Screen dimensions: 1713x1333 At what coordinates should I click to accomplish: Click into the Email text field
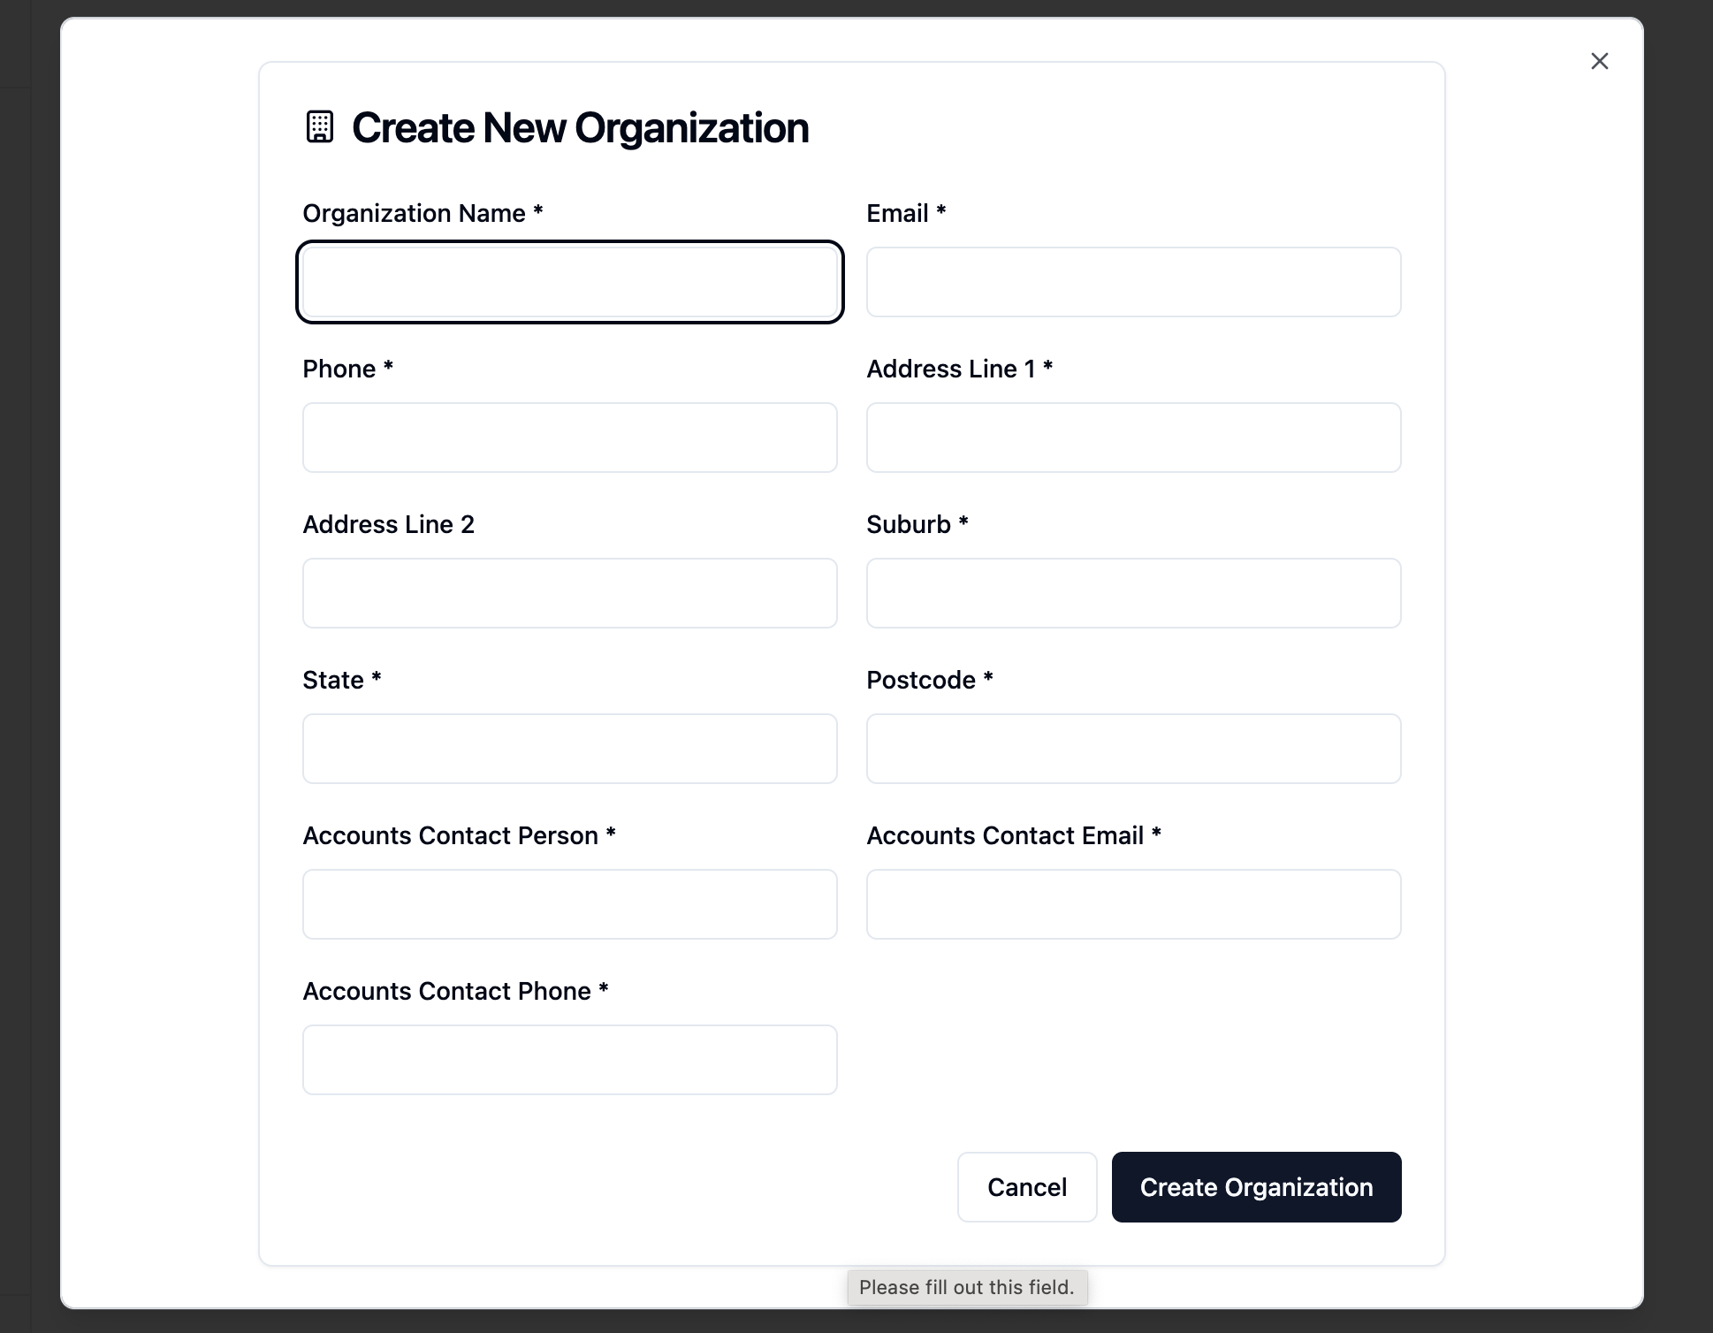point(1133,282)
